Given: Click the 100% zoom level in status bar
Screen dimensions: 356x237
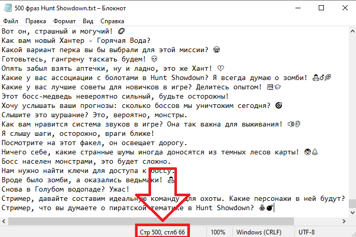Looking at the screenshot, I should 218,232.
